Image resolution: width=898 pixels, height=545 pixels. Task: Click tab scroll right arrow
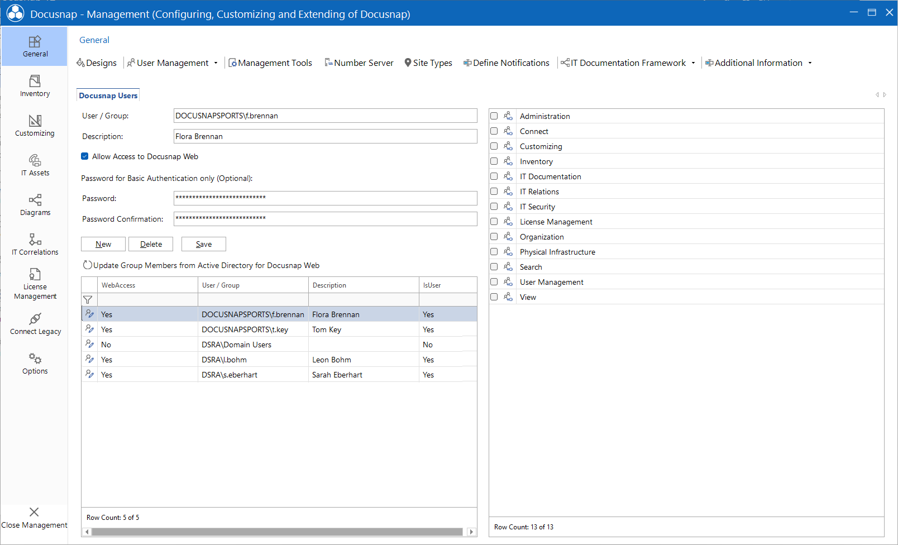pyautogui.click(x=885, y=95)
